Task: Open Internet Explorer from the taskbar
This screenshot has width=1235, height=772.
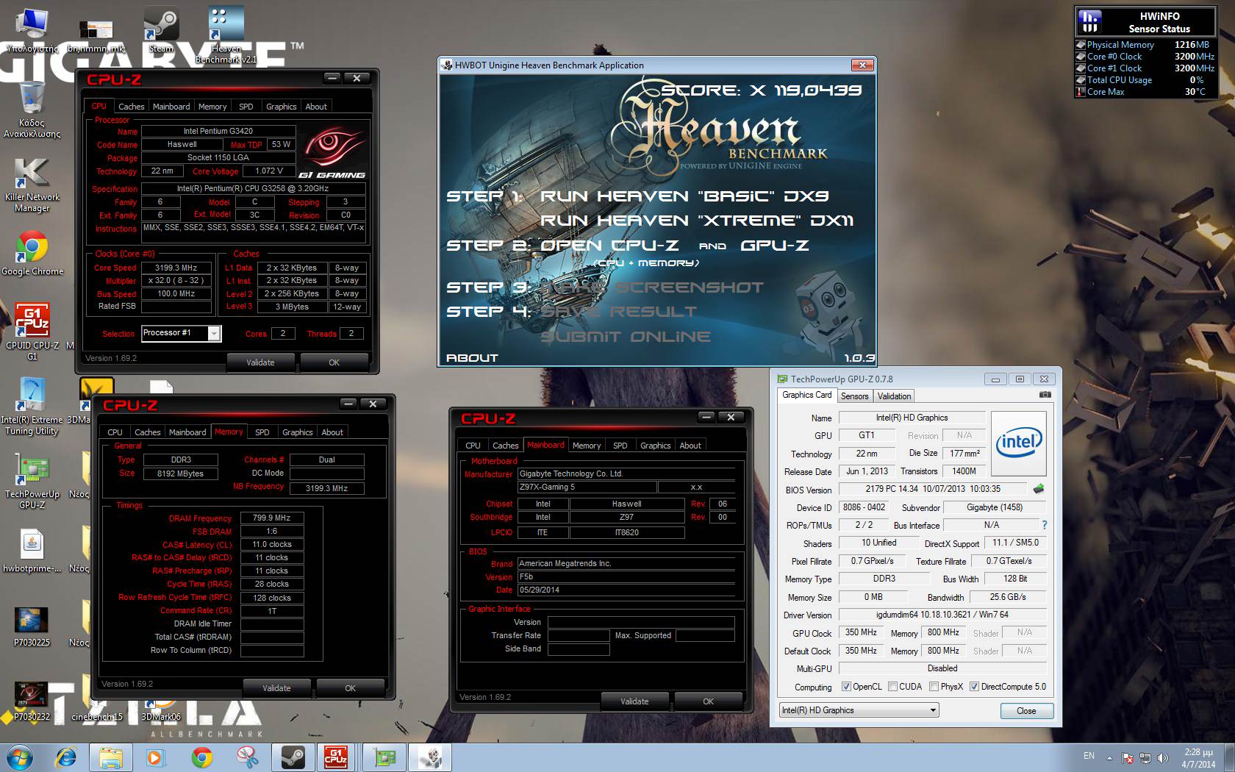Action: [66, 757]
